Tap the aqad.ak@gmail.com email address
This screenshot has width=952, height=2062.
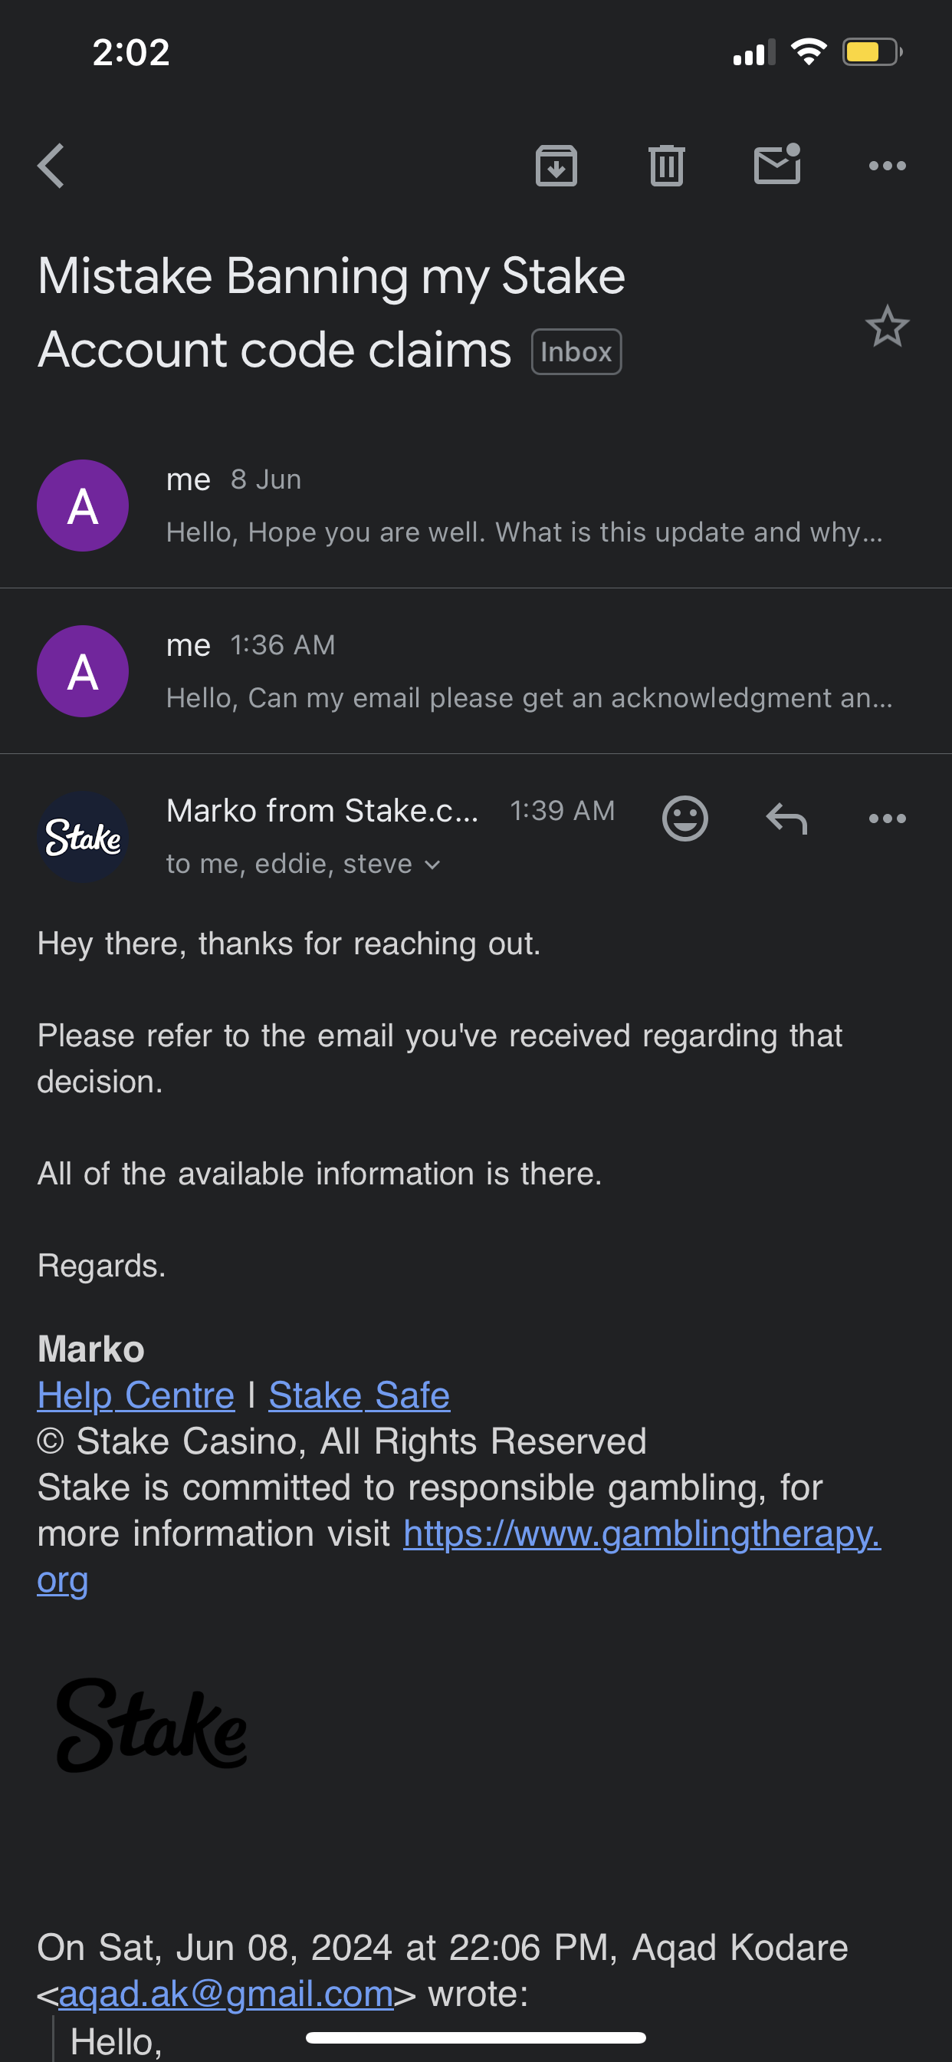[226, 1994]
